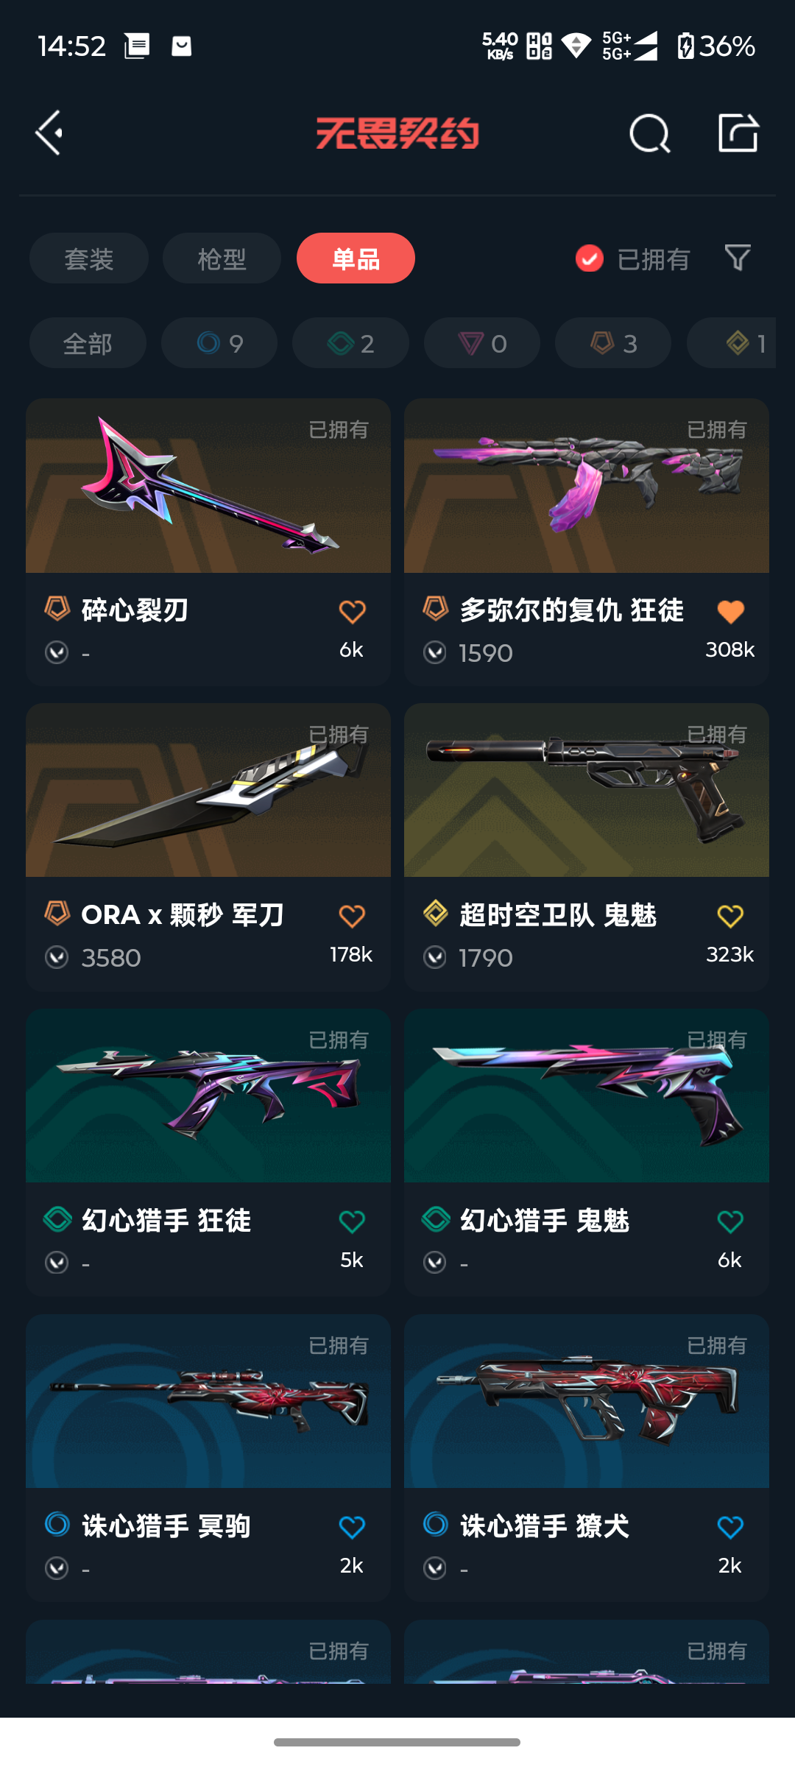Switch to the 枪型 tab
795x1767 pixels.
222,258
